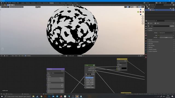
Task: Toggle Collection exclude checkbox in outliner
Action: coord(170,8)
